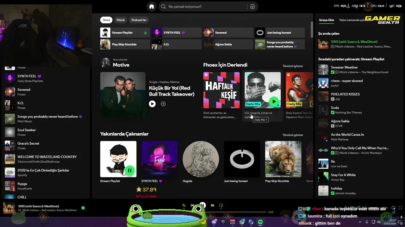
Task: Open Grace's Secret in library sidebar
Action: [46, 146]
